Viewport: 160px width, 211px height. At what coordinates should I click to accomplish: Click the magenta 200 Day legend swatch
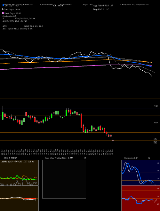tap(3, 13)
